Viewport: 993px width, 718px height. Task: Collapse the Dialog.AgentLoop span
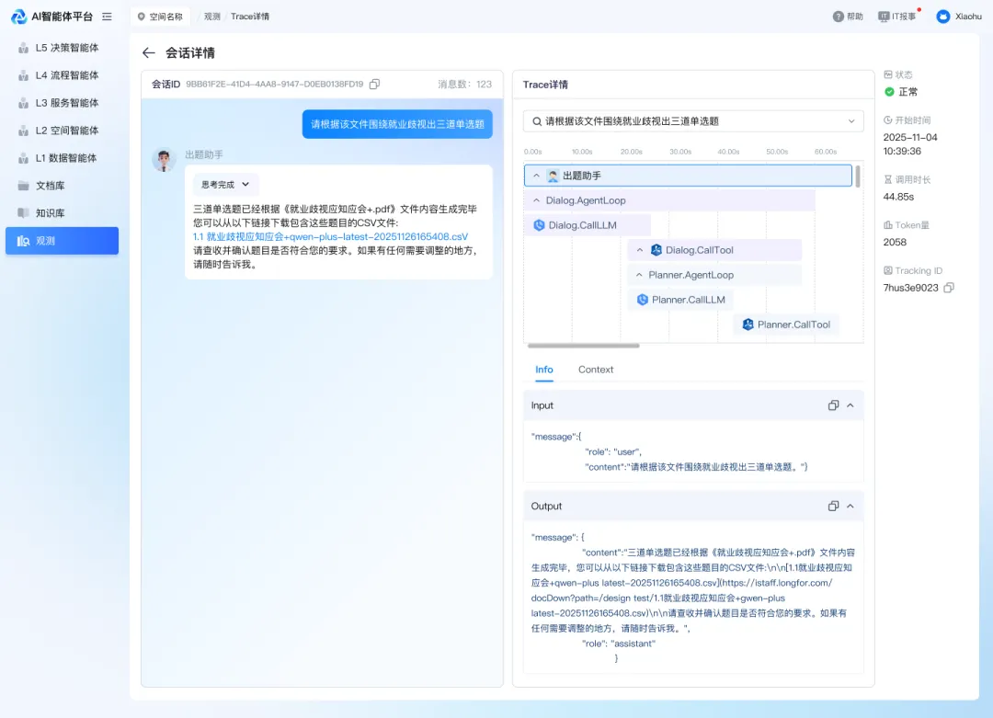pos(536,200)
